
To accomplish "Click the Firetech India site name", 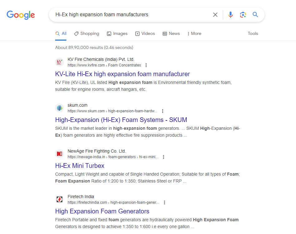I will tap(81, 197).
